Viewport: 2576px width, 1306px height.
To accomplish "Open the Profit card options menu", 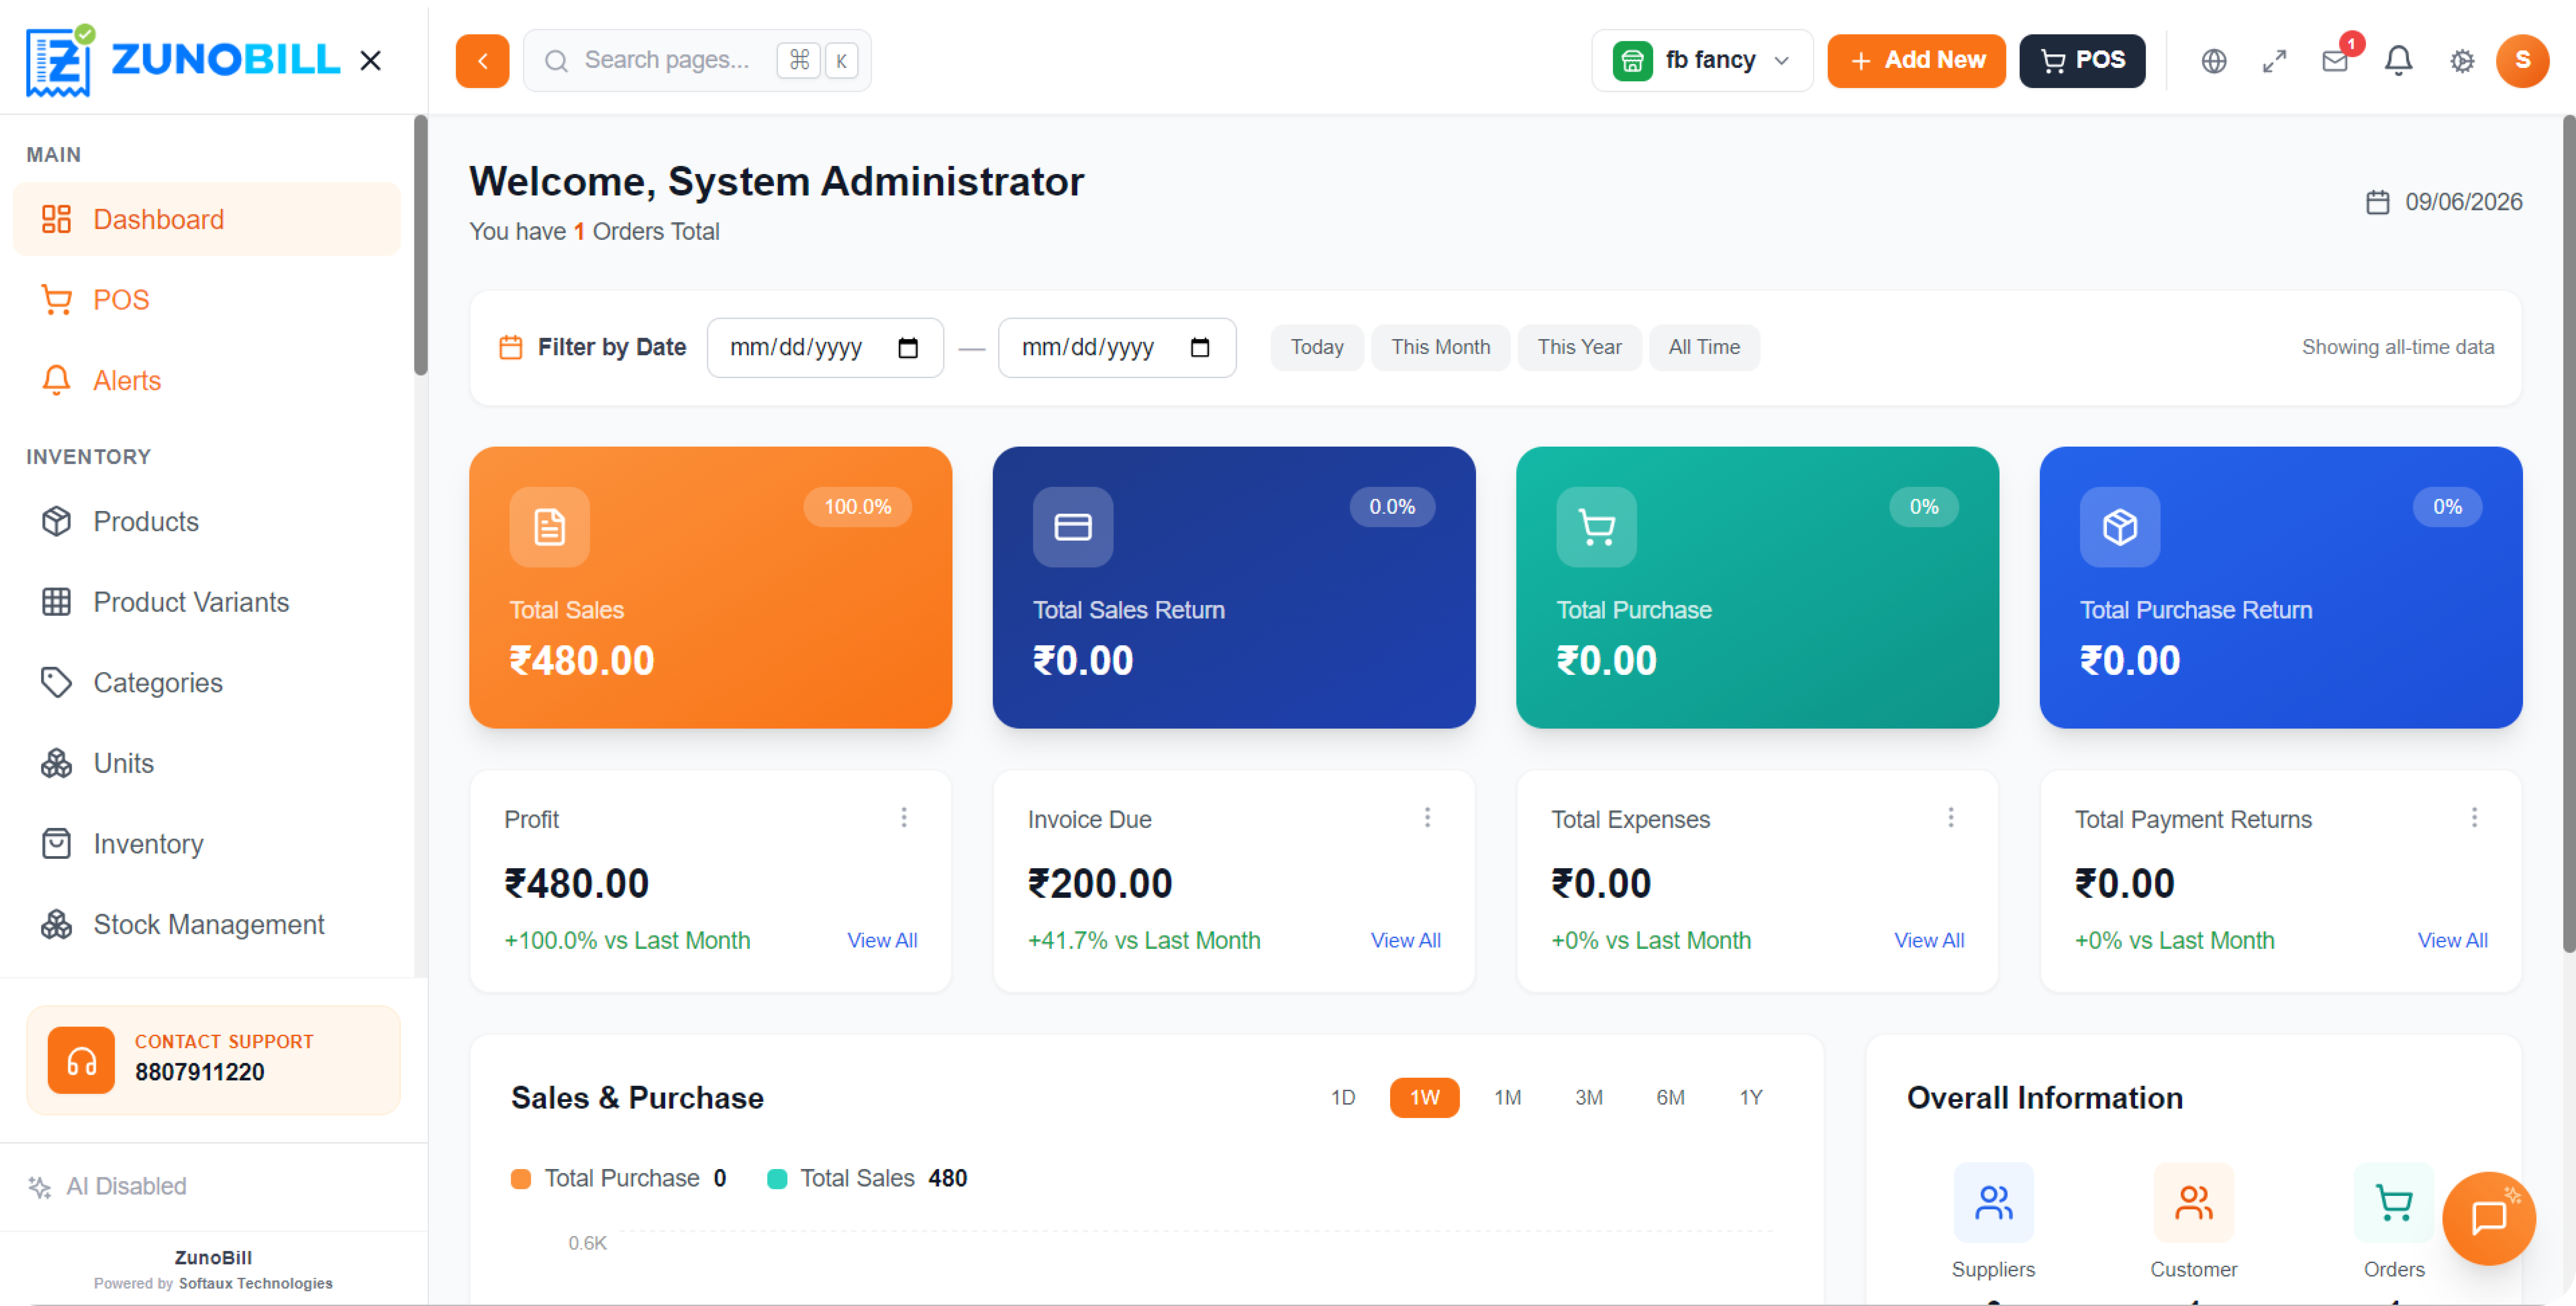I will [x=904, y=818].
